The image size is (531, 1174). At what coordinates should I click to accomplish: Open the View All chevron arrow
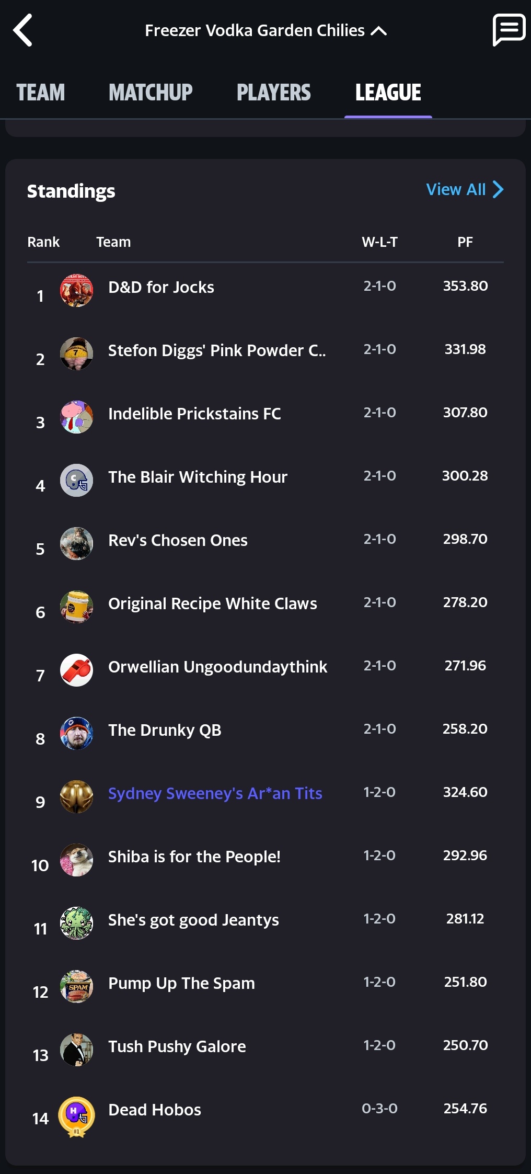click(x=499, y=189)
